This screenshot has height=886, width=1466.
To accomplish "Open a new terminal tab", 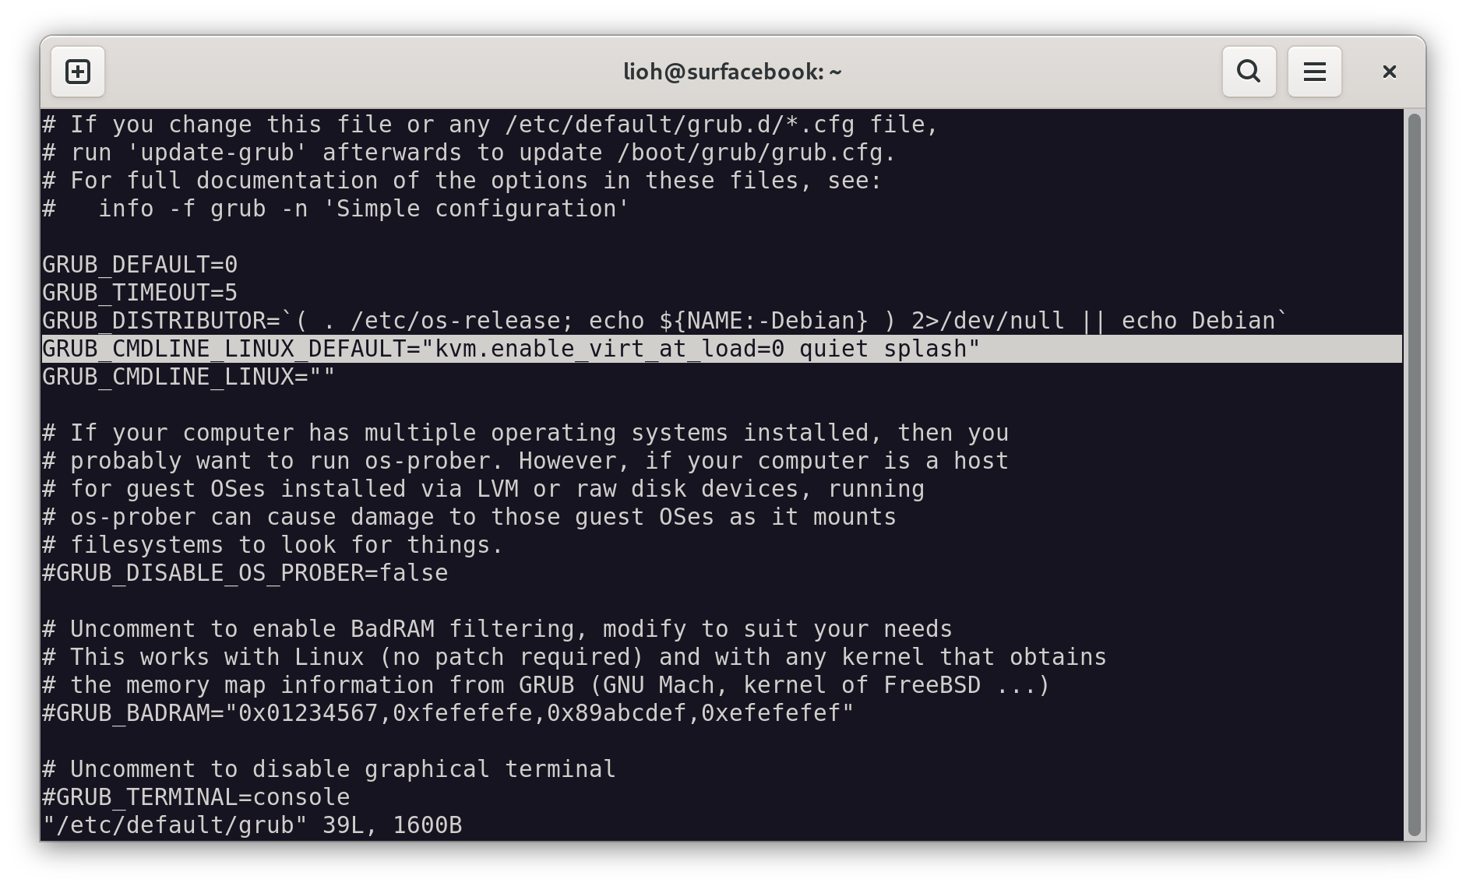I will (78, 72).
